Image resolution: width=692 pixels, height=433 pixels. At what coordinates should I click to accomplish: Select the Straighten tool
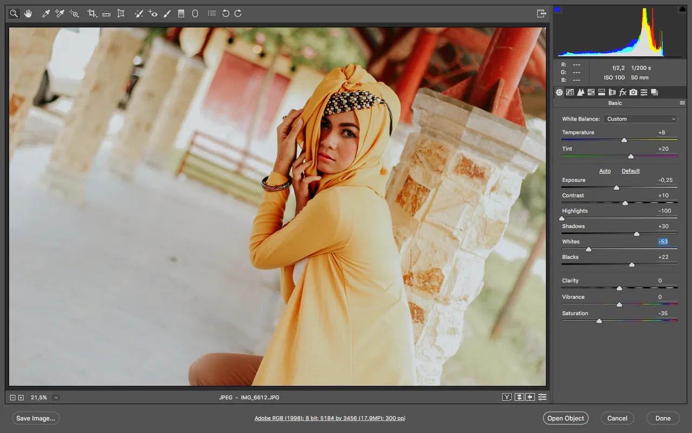click(x=107, y=13)
